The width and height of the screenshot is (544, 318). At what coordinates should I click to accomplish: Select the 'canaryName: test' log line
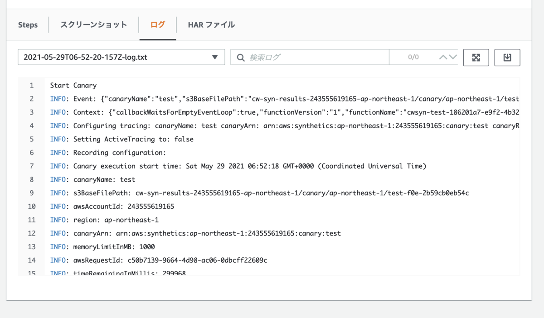[93, 179]
